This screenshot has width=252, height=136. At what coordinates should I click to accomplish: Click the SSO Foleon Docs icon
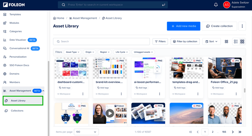tap(5, 65)
